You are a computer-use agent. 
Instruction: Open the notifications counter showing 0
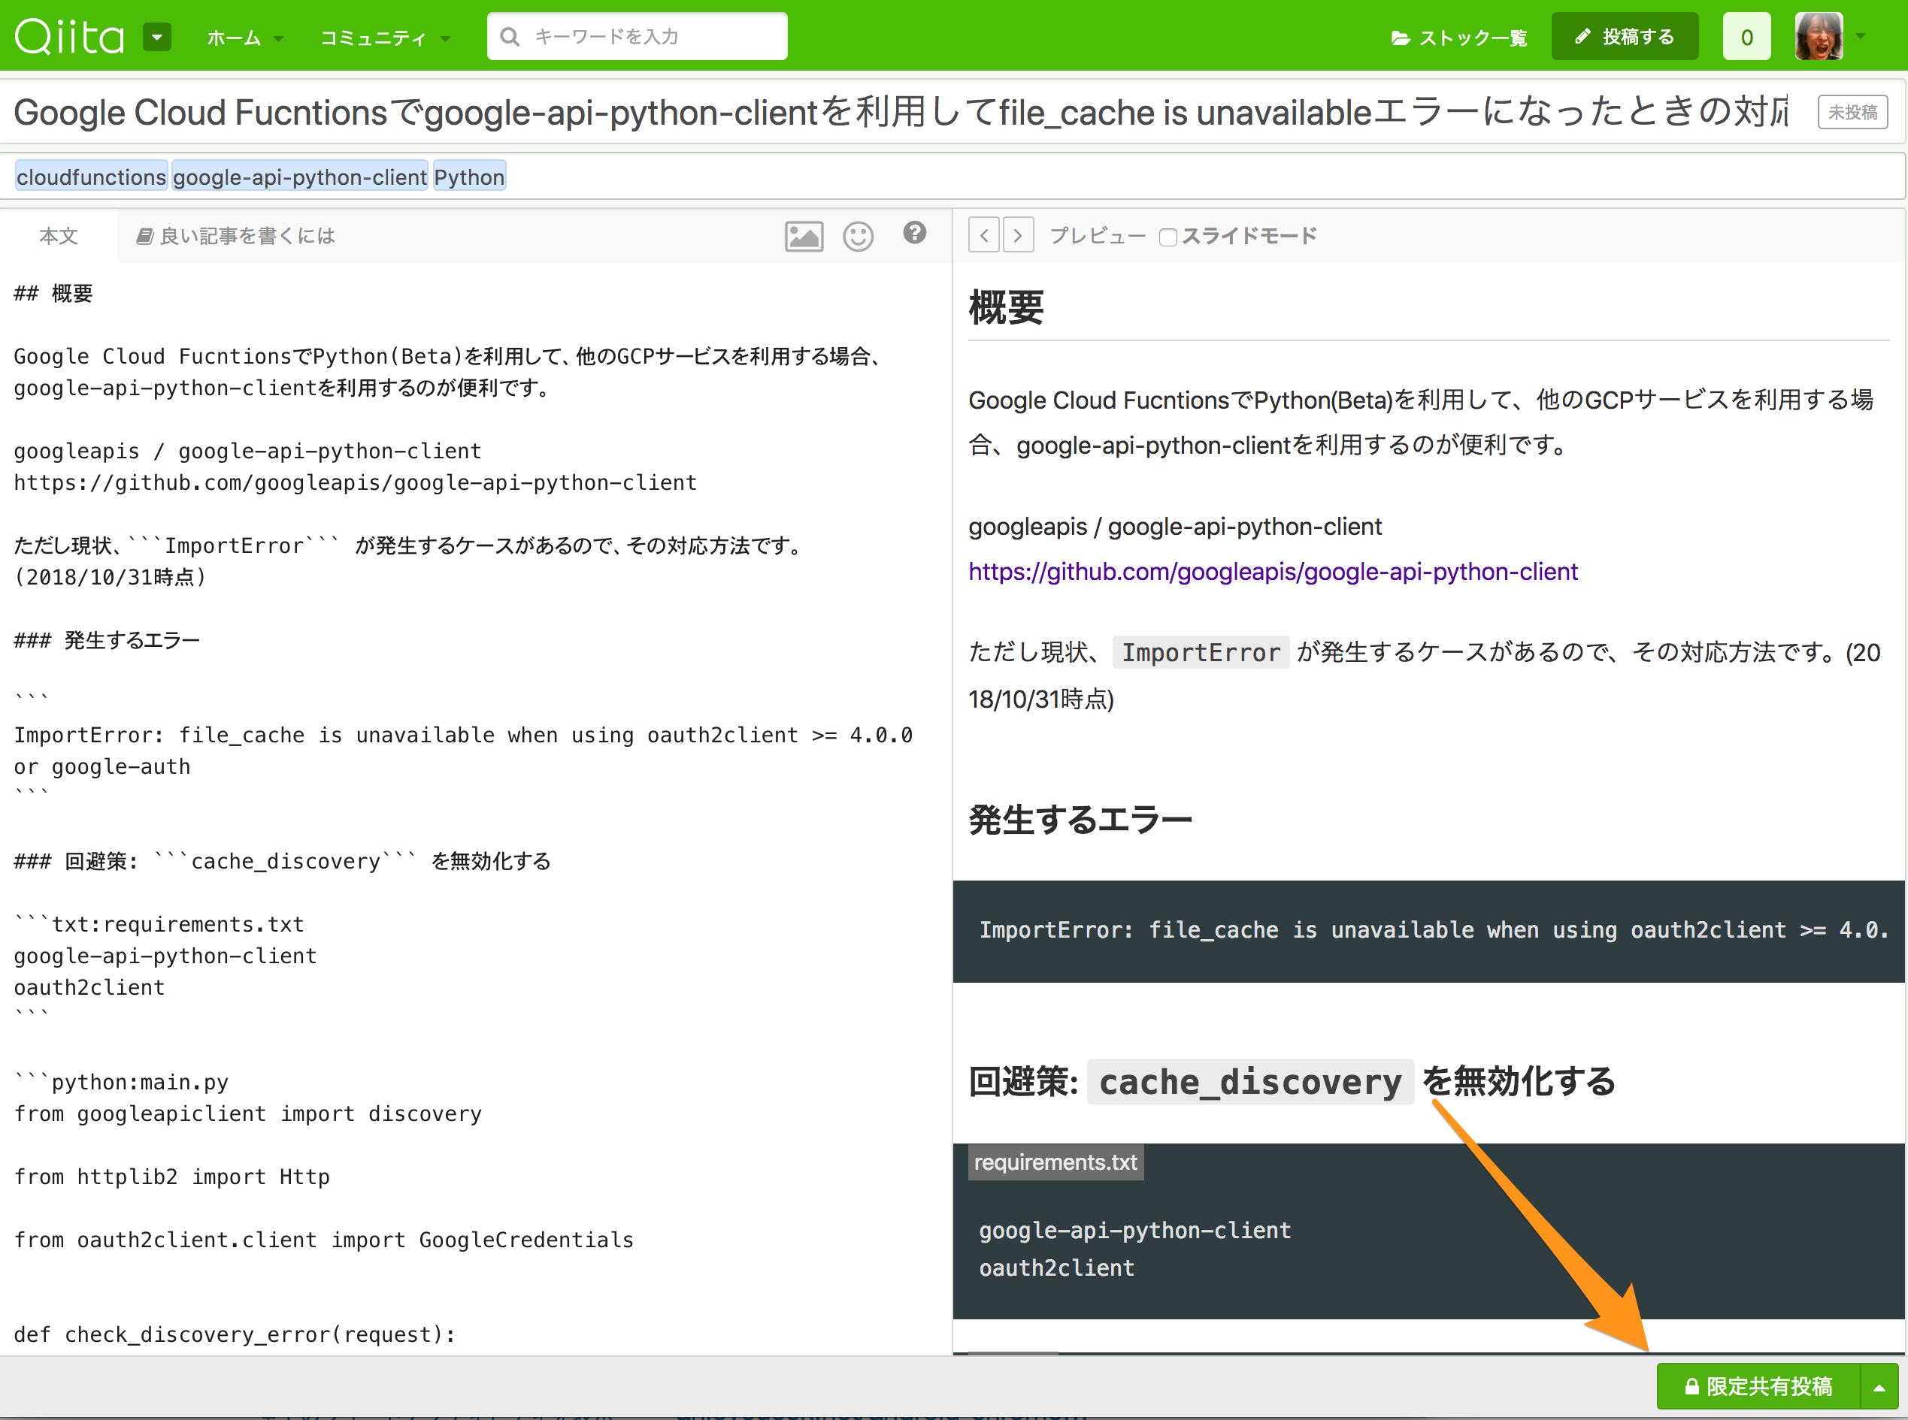pyautogui.click(x=1746, y=37)
